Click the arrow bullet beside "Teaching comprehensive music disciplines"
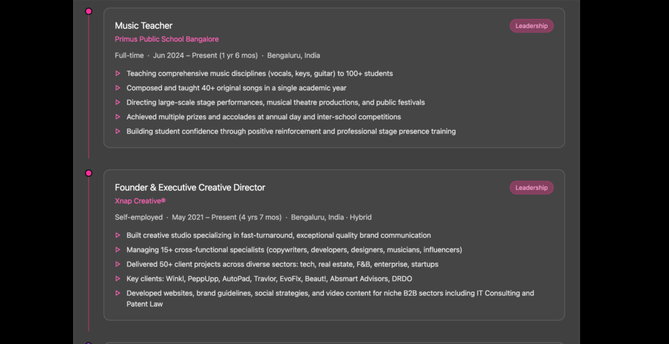Screen dimensions: 669x344 tap(118, 74)
